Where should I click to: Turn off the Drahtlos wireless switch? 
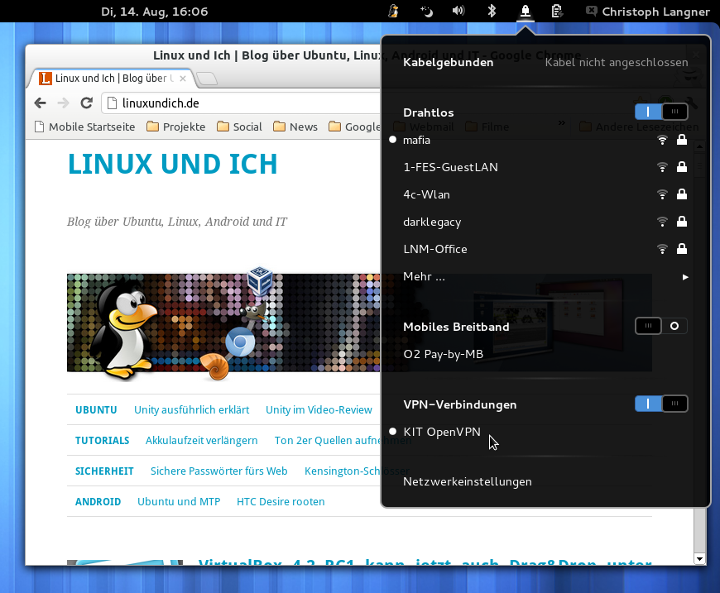click(x=660, y=112)
